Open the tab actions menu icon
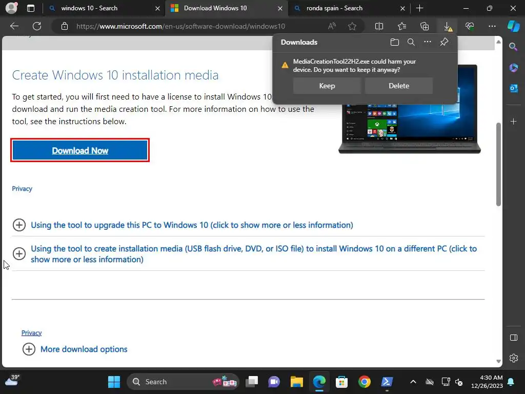This screenshot has height=394, width=525. [x=30, y=8]
